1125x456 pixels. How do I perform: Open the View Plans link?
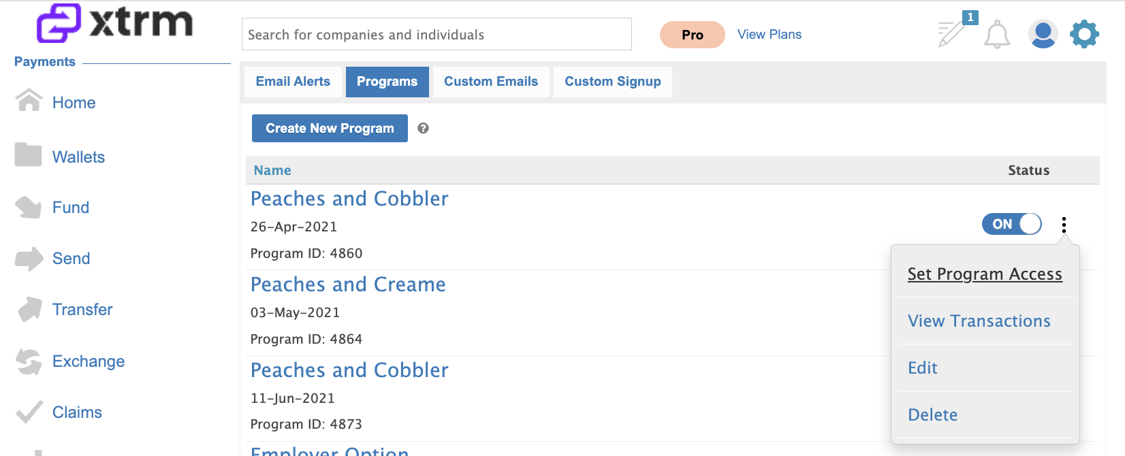click(x=770, y=35)
